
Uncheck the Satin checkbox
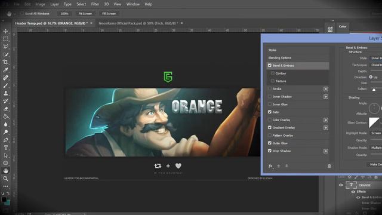click(x=270, y=112)
